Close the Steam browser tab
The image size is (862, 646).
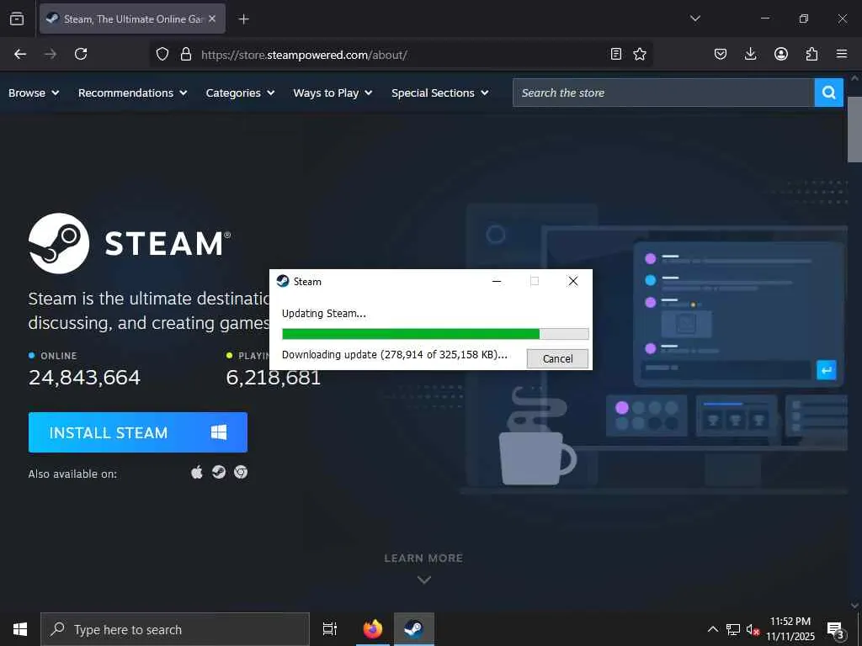pos(212,19)
